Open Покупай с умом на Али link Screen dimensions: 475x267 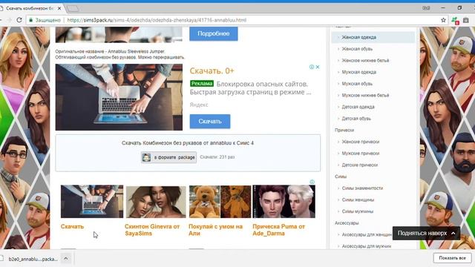click(216, 230)
